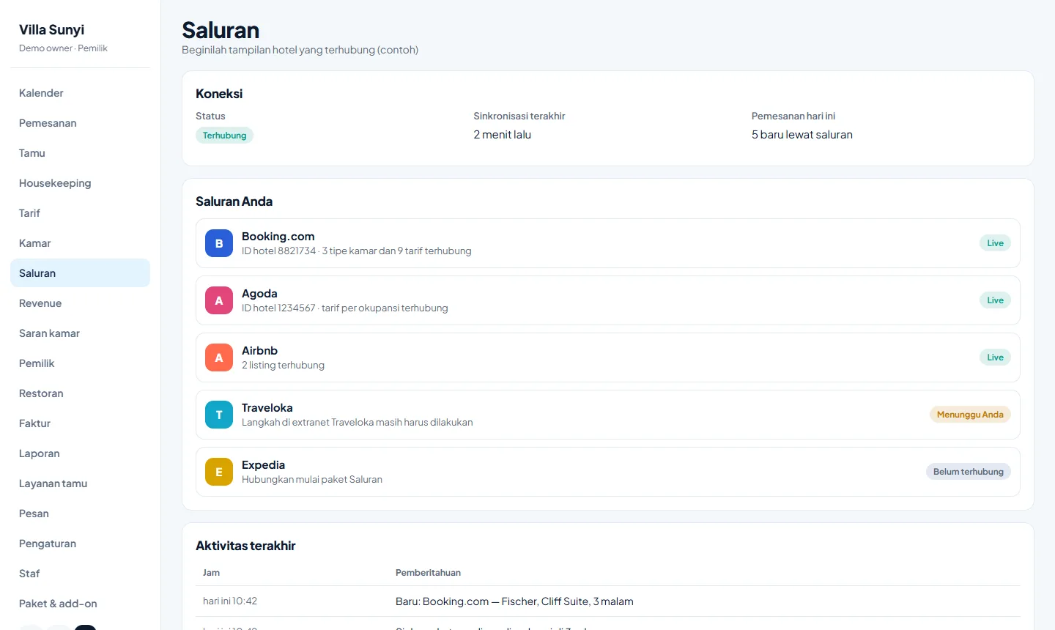Navigate to Housekeeping

[80, 183]
